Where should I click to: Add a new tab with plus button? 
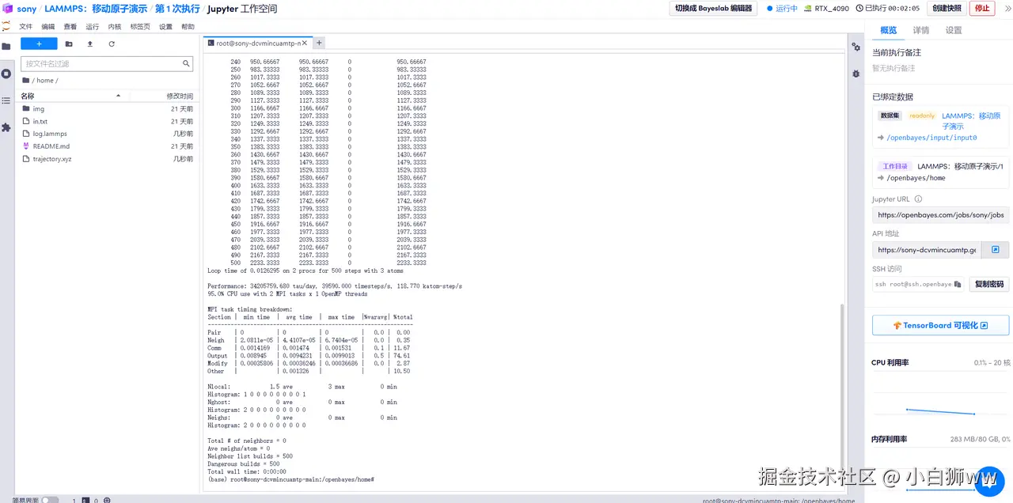pos(319,43)
